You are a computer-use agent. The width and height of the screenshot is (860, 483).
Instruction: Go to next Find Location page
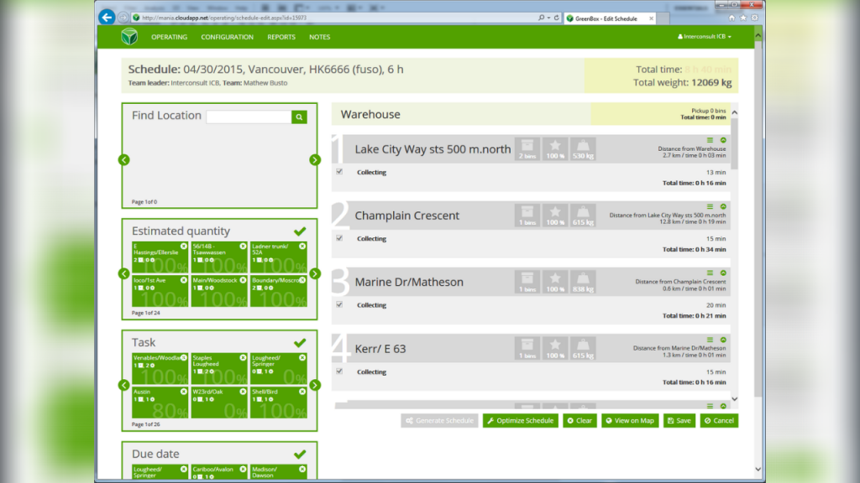[315, 160]
